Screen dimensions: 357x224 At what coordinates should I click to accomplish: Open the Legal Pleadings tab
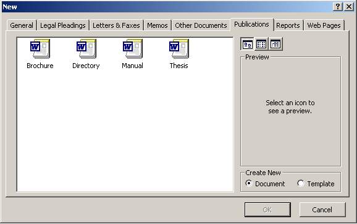coord(63,25)
